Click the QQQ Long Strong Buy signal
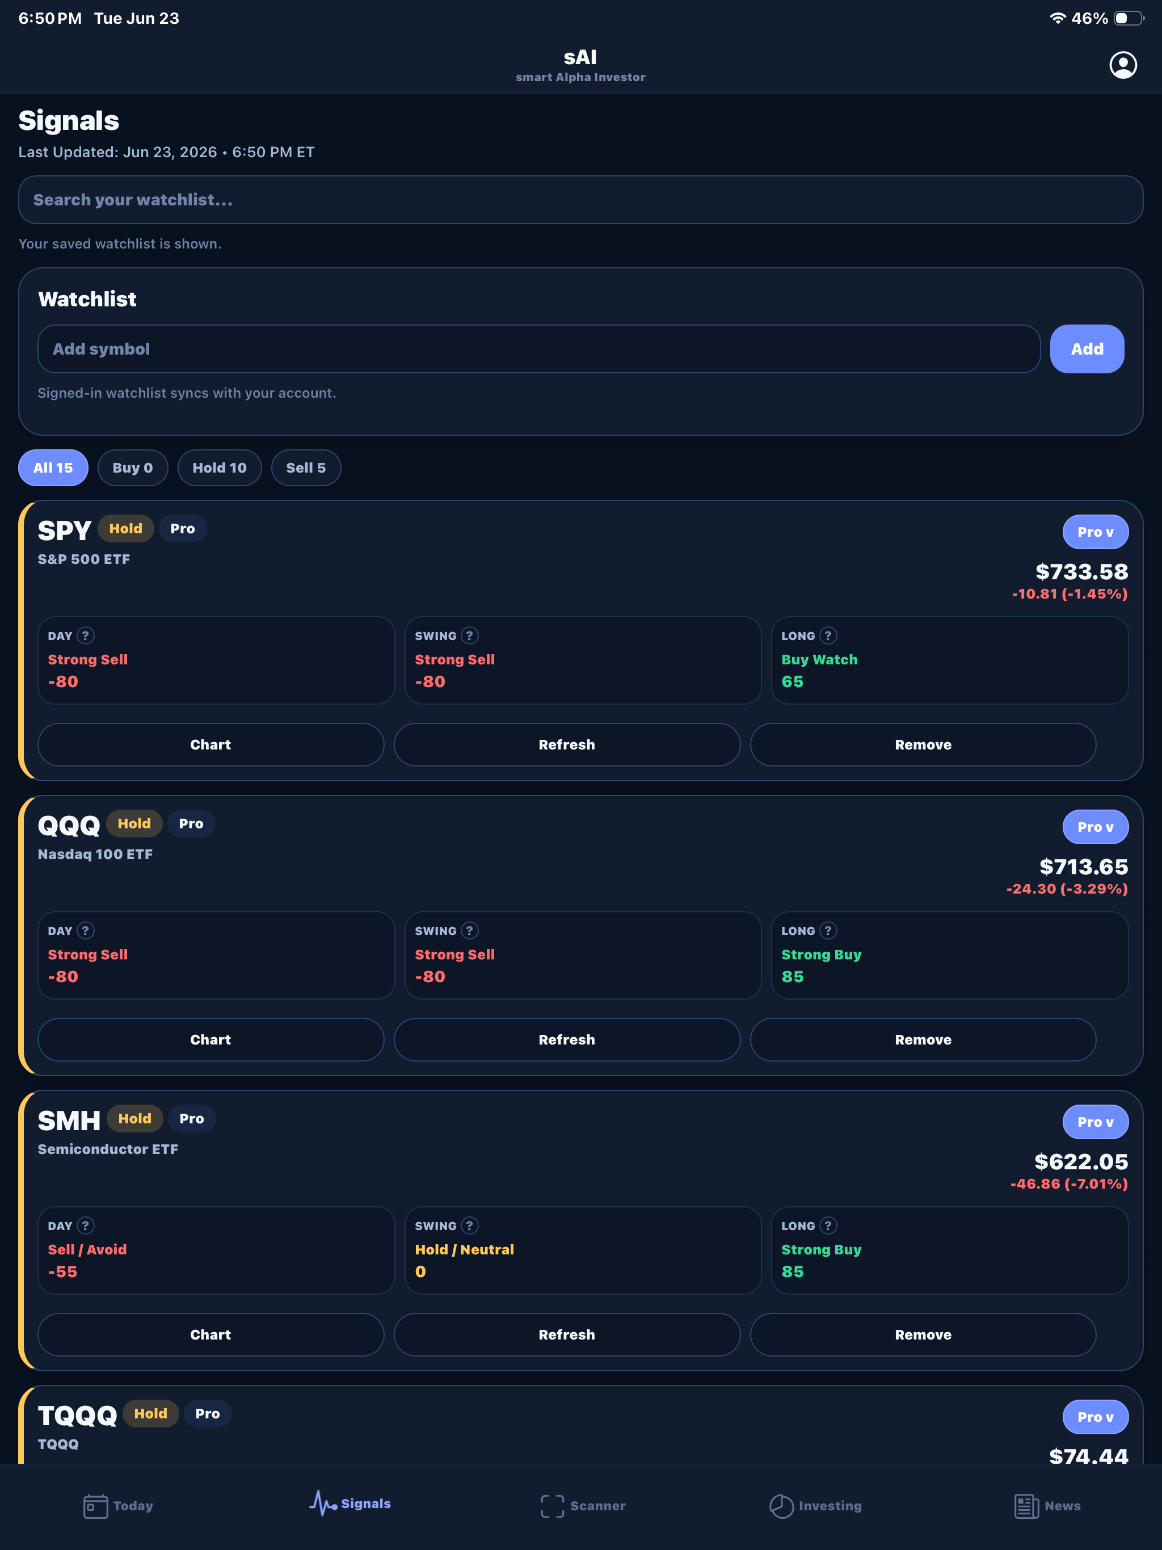This screenshot has width=1162, height=1550. pos(822,954)
